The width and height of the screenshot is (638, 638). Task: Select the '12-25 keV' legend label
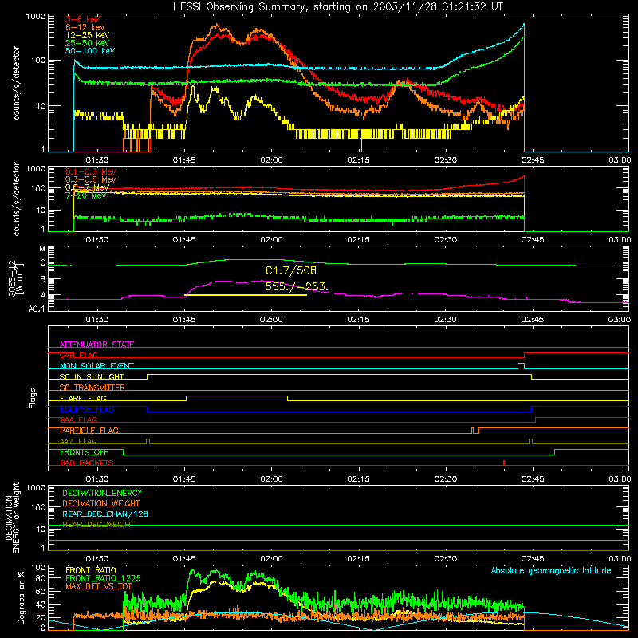[x=88, y=35]
